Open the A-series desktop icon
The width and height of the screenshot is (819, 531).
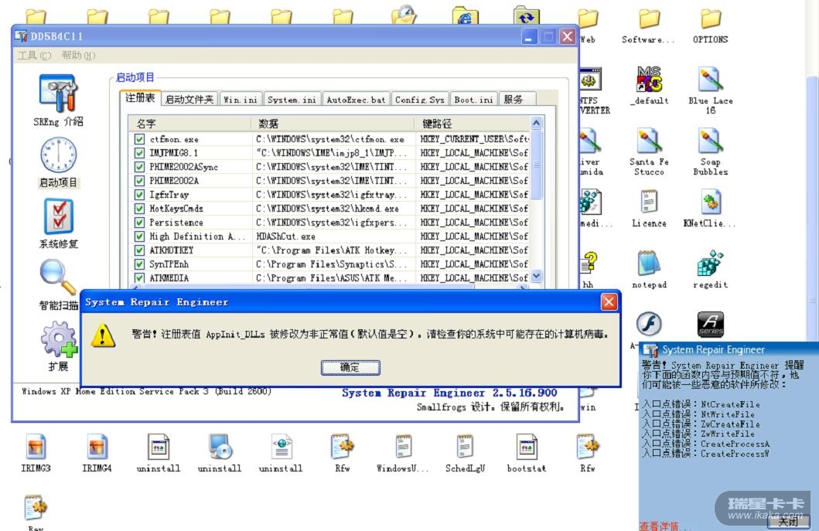point(711,324)
